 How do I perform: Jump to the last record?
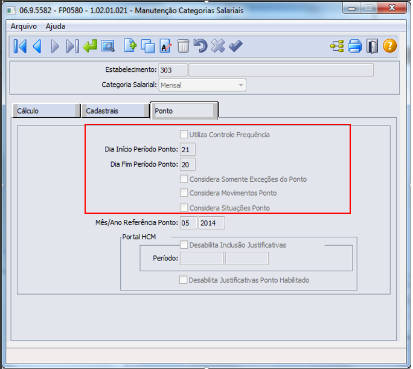(x=72, y=47)
